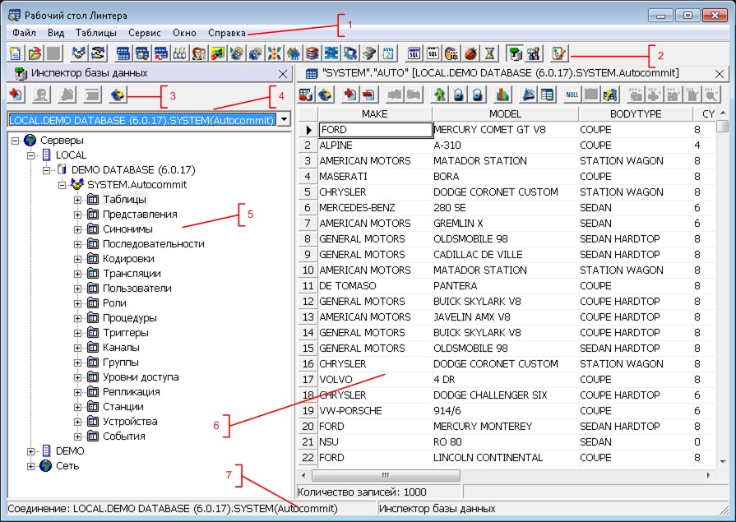The height and width of the screenshot is (522, 736).
Task: Click the red plus add icon in inspector toolbar
Action: (16, 95)
